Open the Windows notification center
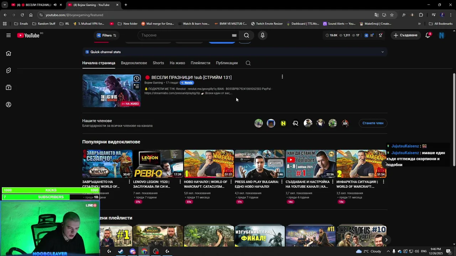This screenshot has width=456, height=256. [449, 251]
